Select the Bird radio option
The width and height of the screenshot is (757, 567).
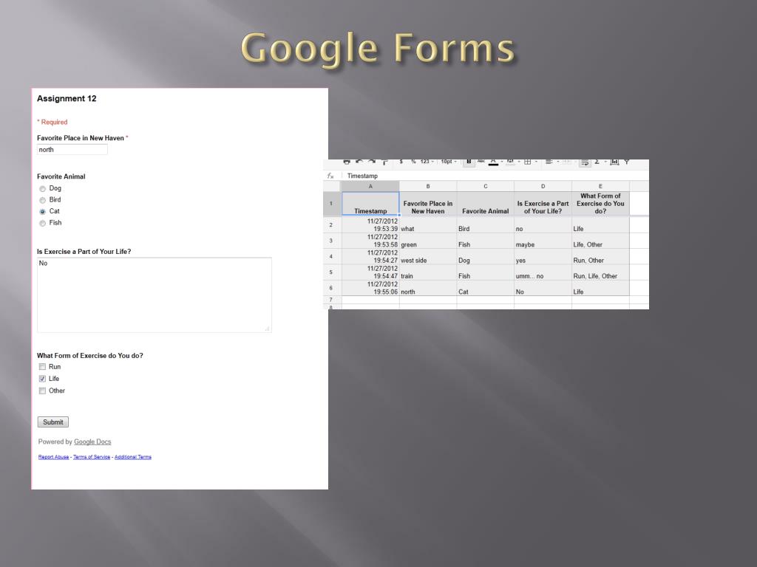point(42,201)
